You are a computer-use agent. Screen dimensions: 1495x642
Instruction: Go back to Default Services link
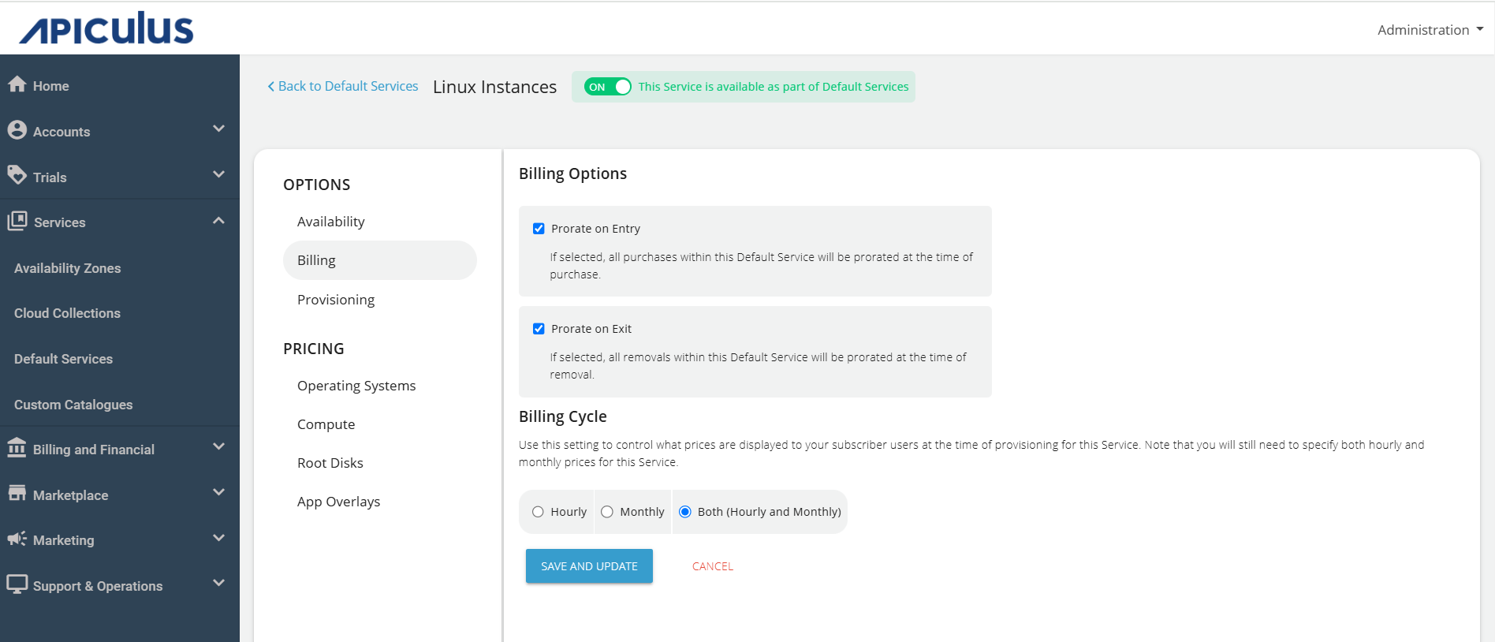point(343,86)
